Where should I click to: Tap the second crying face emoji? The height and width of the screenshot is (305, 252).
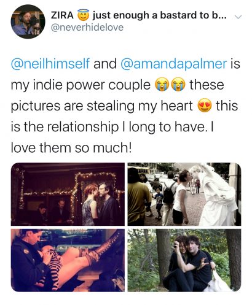click(x=178, y=85)
